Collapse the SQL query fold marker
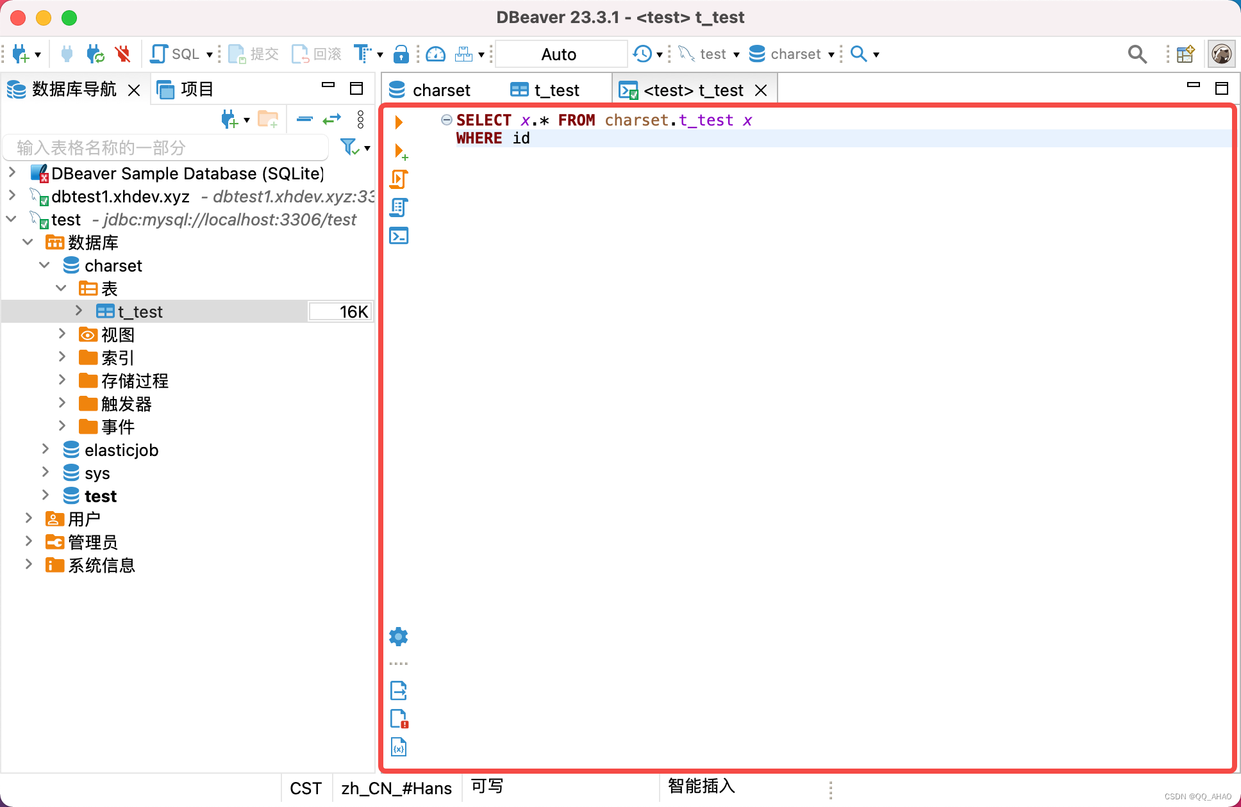The width and height of the screenshot is (1241, 807). (x=447, y=120)
